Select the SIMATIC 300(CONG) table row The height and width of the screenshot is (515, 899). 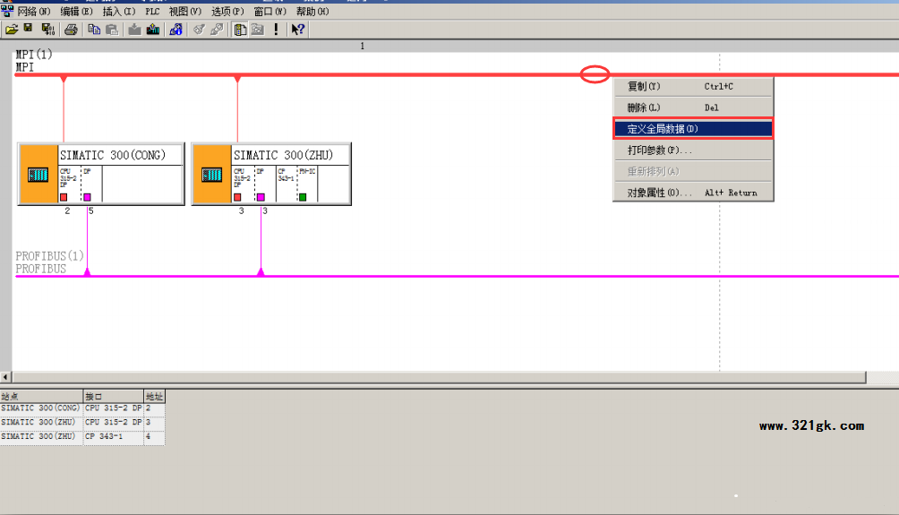point(82,408)
